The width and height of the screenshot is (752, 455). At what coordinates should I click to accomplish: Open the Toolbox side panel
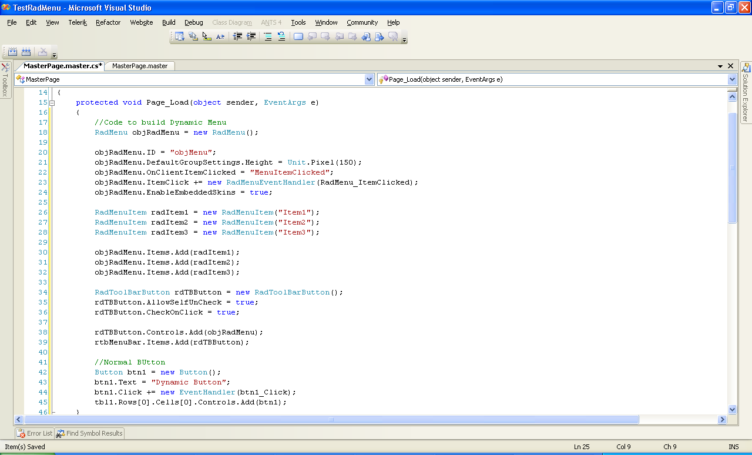tap(5, 80)
